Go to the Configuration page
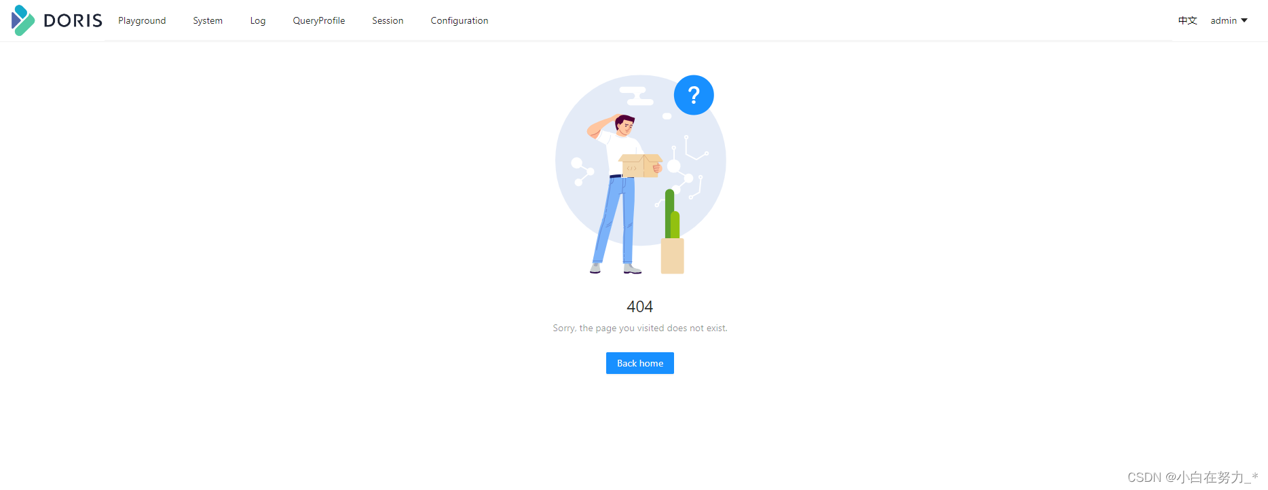The width and height of the screenshot is (1268, 490). [x=460, y=20]
